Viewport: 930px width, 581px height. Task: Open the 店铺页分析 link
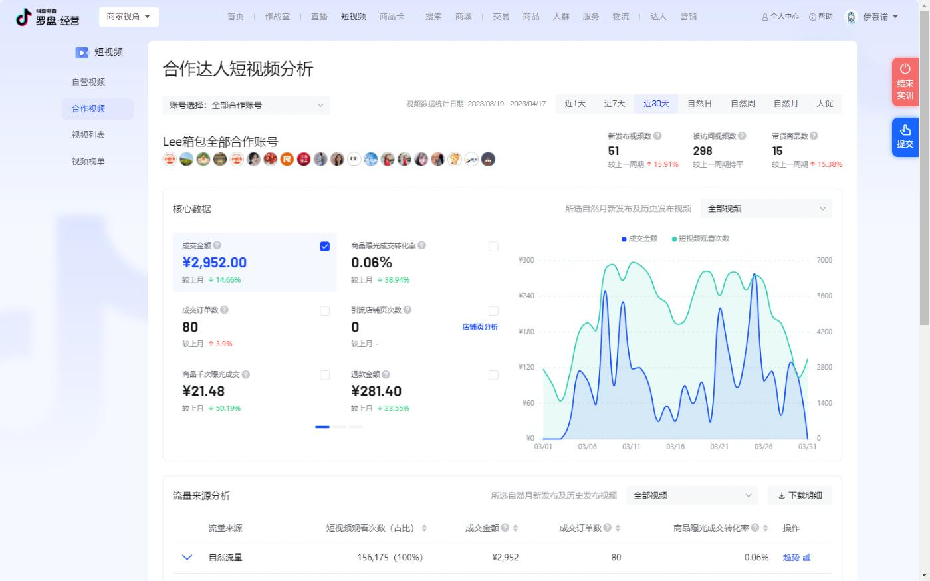click(480, 327)
